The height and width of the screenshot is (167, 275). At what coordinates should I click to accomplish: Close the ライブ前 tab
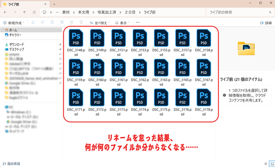[x=45, y=4]
